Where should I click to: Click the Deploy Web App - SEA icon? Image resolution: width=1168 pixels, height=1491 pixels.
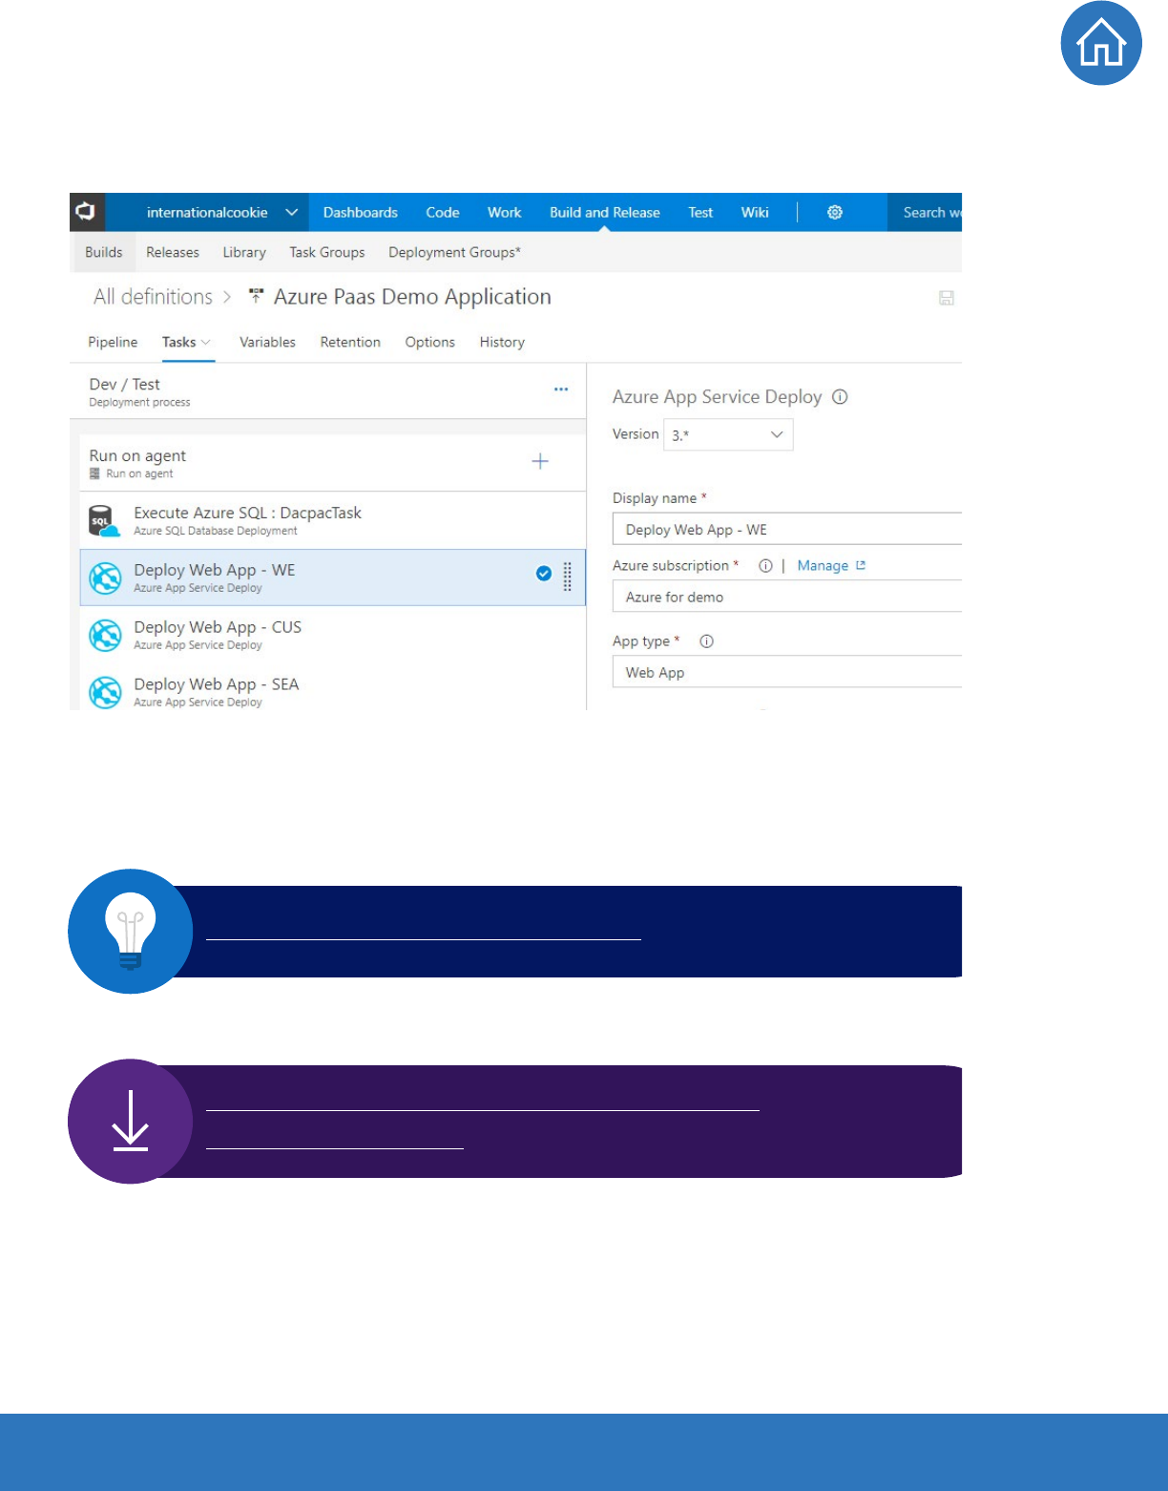coord(105,692)
